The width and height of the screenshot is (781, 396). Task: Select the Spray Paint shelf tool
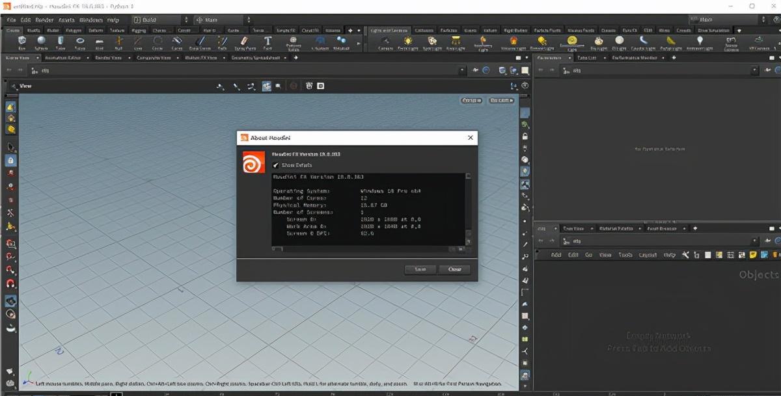click(x=244, y=43)
